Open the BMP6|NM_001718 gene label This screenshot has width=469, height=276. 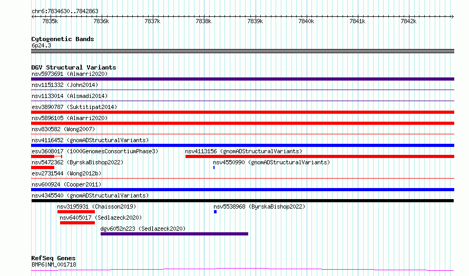tap(54, 264)
